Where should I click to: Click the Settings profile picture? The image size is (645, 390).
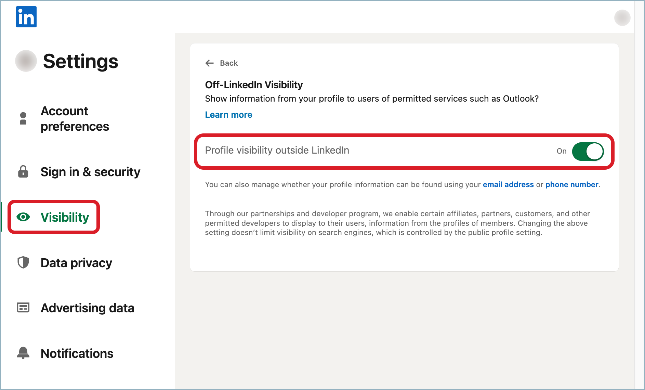click(x=26, y=61)
